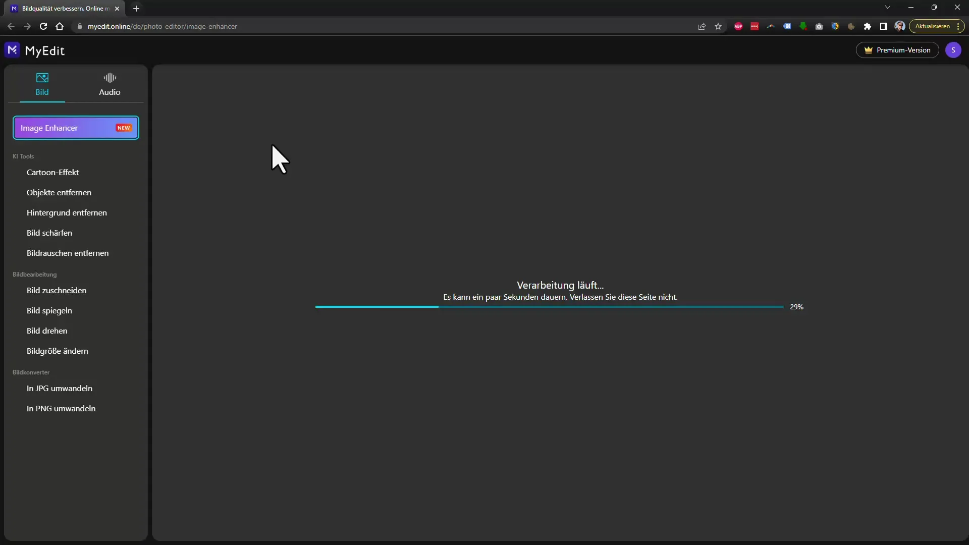Image resolution: width=969 pixels, height=545 pixels.
Task: Toggle the NEW badge on Image Enhancer
Action: tap(123, 128)
